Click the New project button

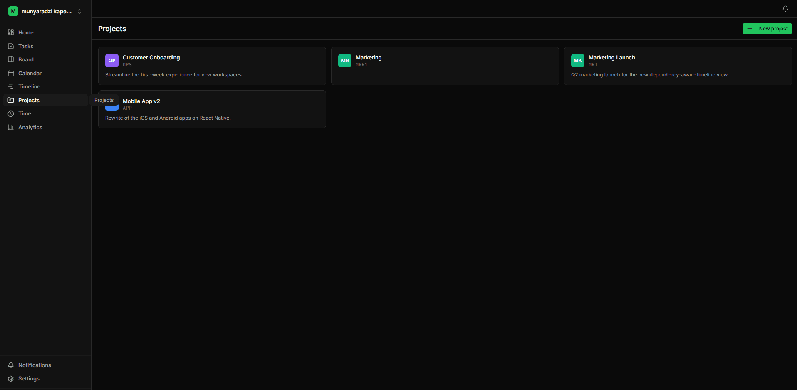[767, 29]
